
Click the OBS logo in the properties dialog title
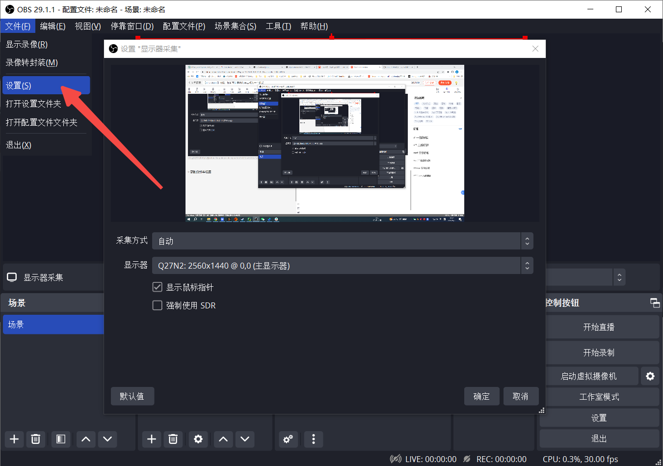tap(113, 49)
